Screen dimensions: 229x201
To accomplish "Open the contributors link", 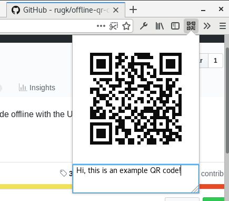I will point(212,174).
